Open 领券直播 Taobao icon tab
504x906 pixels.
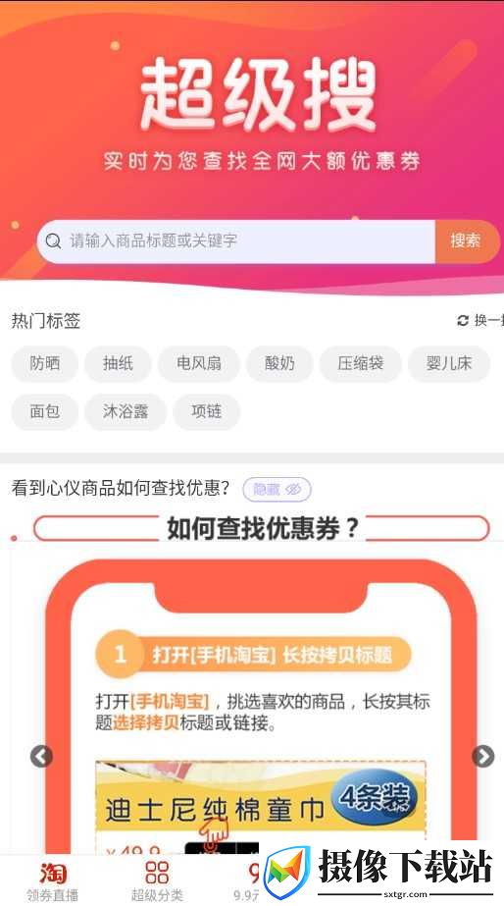click(x=53, y=881)
